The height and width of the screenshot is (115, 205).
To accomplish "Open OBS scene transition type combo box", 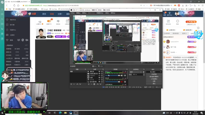I will [x=136, y=72].
